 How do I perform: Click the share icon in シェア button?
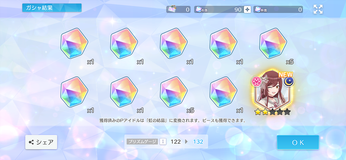[x=31, y=142]
